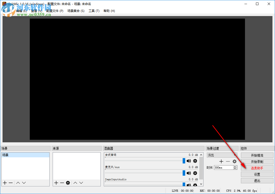Open the 查看 (V) menu
This screenshot has width=275, height=194.
click(36, 11)
